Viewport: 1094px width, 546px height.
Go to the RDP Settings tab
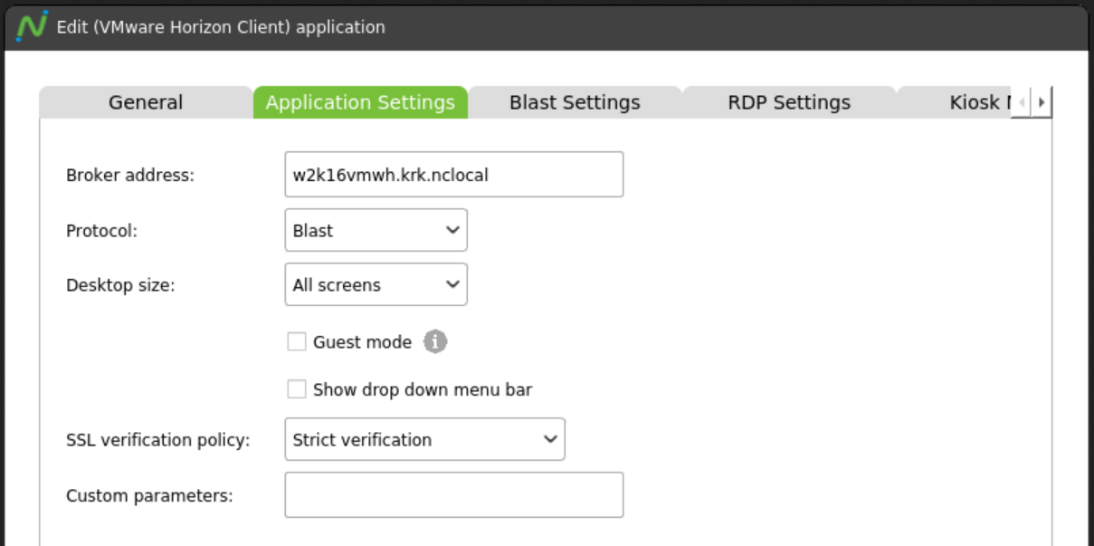coord(789,102)
